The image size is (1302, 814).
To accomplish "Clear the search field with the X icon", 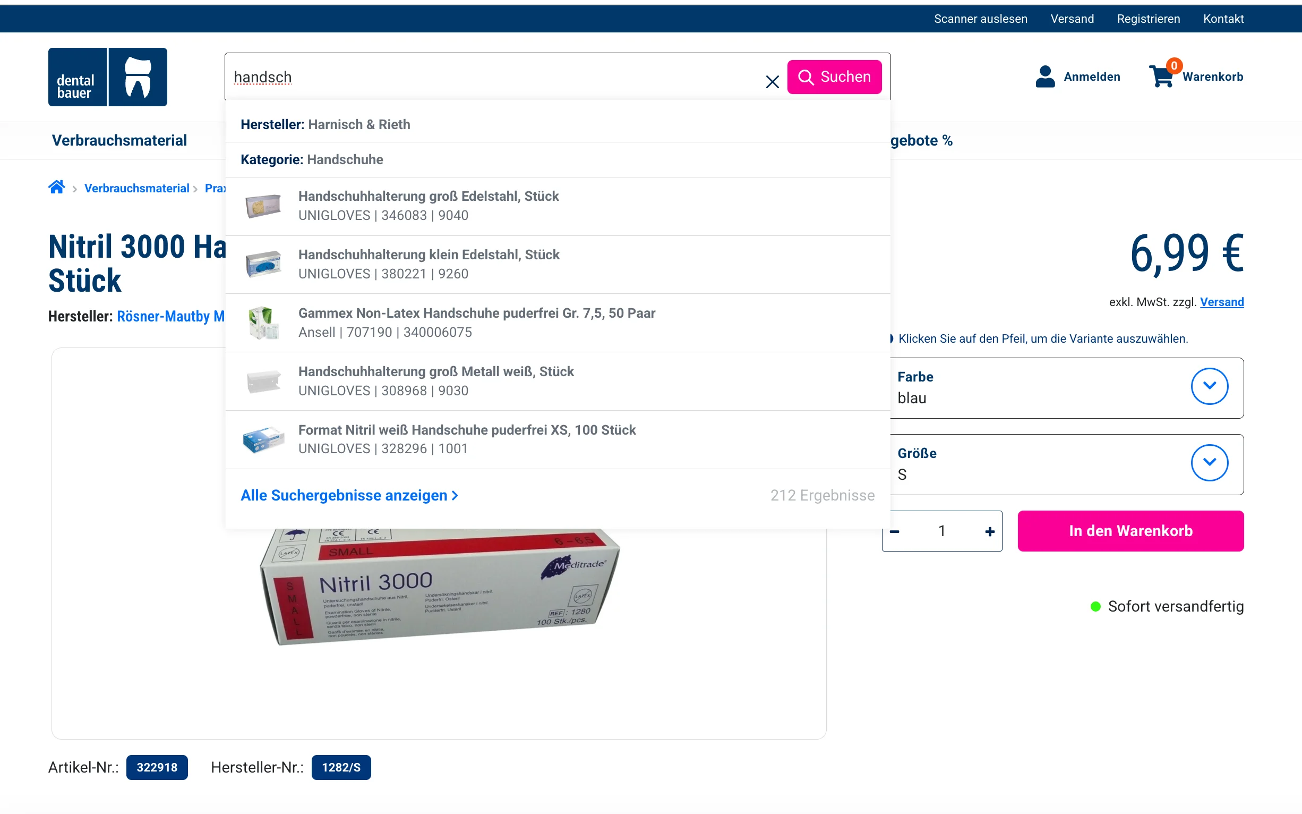I will pyautogui.click(x=772, y=81).
